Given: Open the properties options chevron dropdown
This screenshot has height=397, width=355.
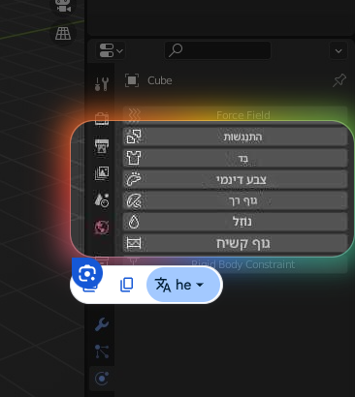Looking at the screenshot, I should [339, 51].
